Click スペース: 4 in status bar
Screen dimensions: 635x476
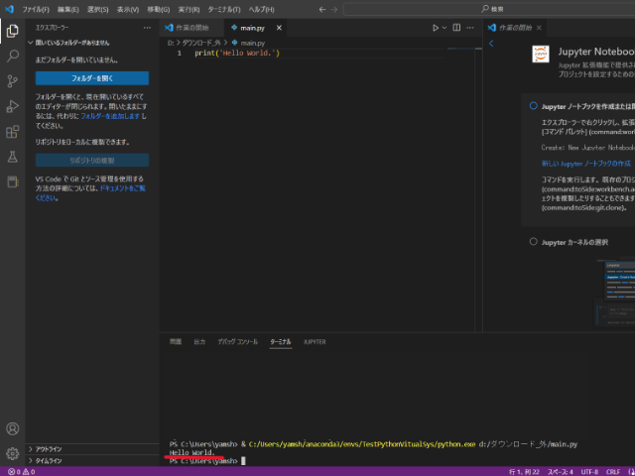[561, 472]
